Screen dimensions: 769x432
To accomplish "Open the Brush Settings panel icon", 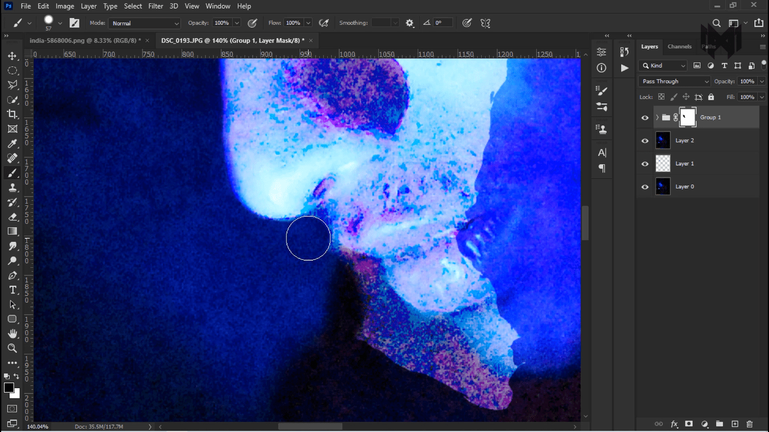I will 601,91.
